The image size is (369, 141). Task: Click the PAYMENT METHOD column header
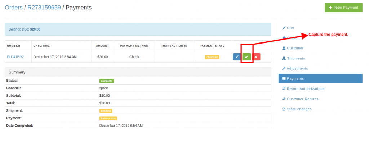[134, 46]
